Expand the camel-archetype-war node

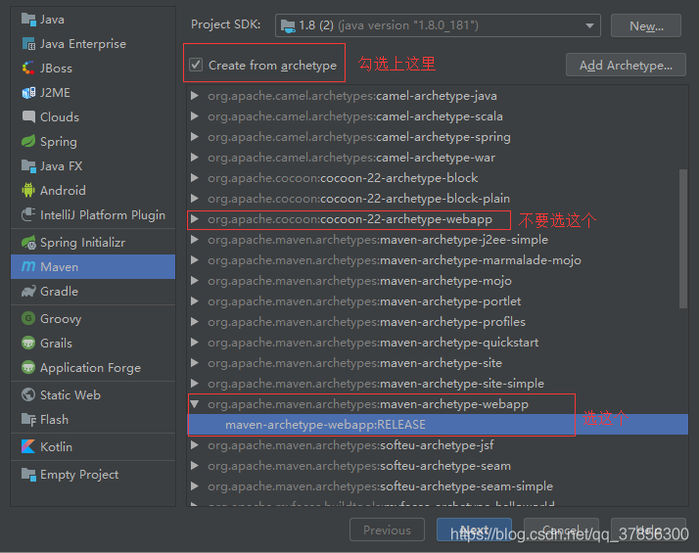pyautogui.click(x=195, y=157)
